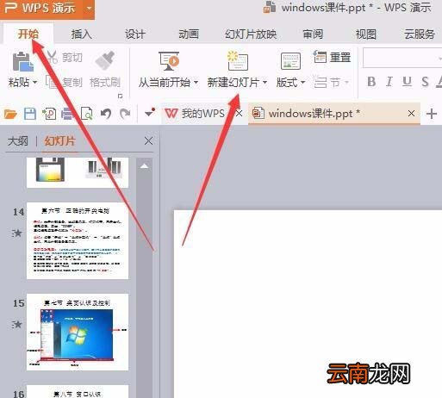Start slideshow from current slide icon
This screenshot has width=442, height=398.
pyautogui.click(x=169, y=61)
